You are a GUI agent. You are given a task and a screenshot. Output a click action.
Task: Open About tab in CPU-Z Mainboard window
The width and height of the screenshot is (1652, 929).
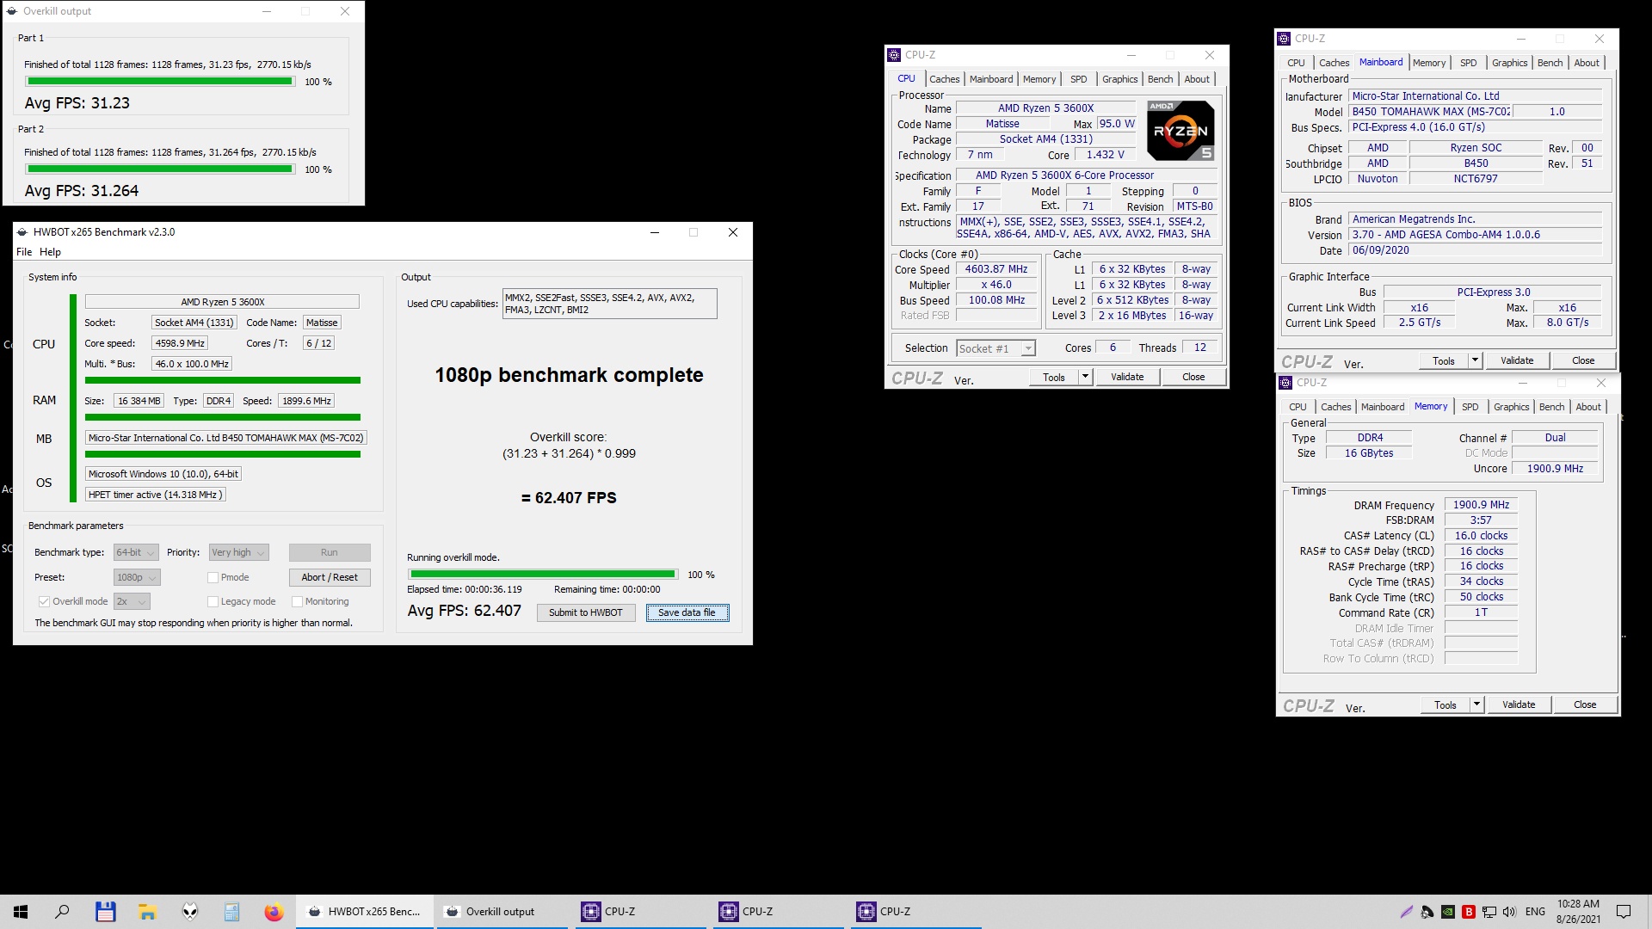point(1587,63)
